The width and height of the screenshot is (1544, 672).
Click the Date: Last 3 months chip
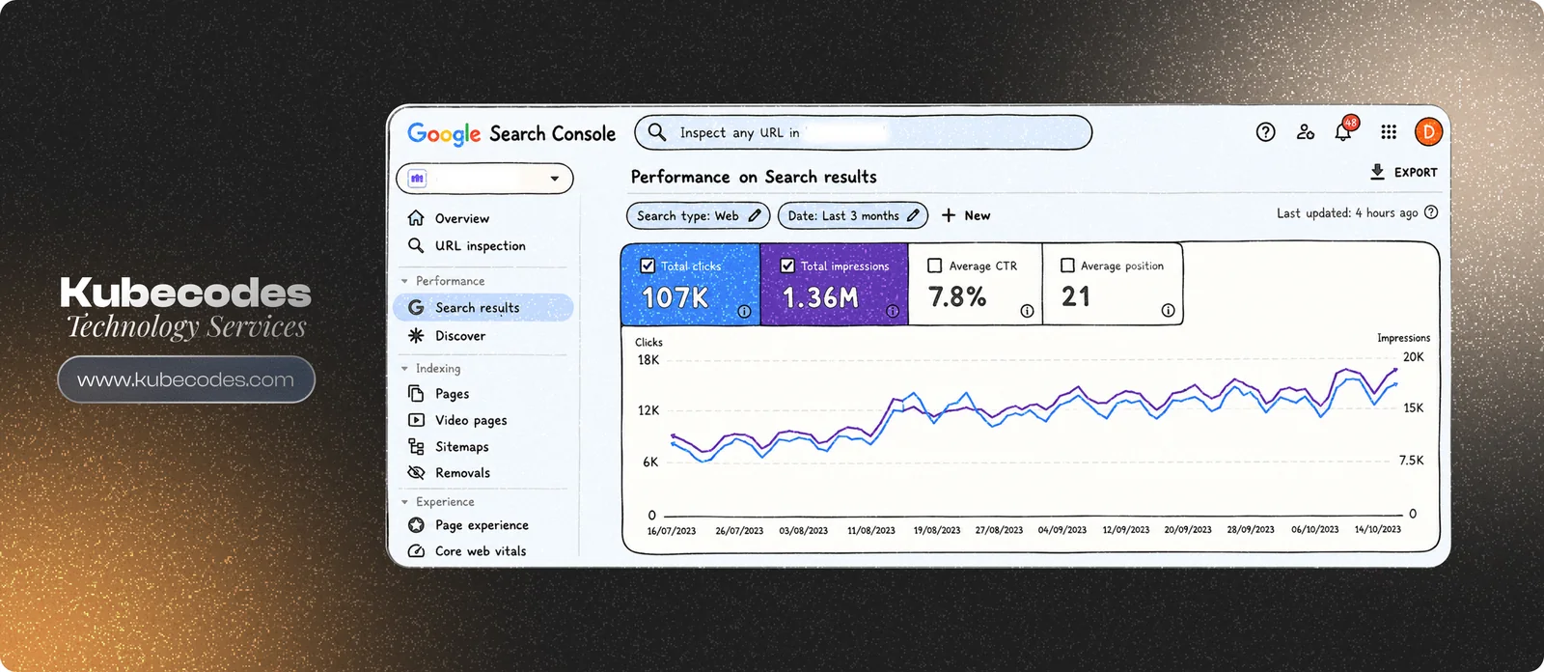pos(853,215)
